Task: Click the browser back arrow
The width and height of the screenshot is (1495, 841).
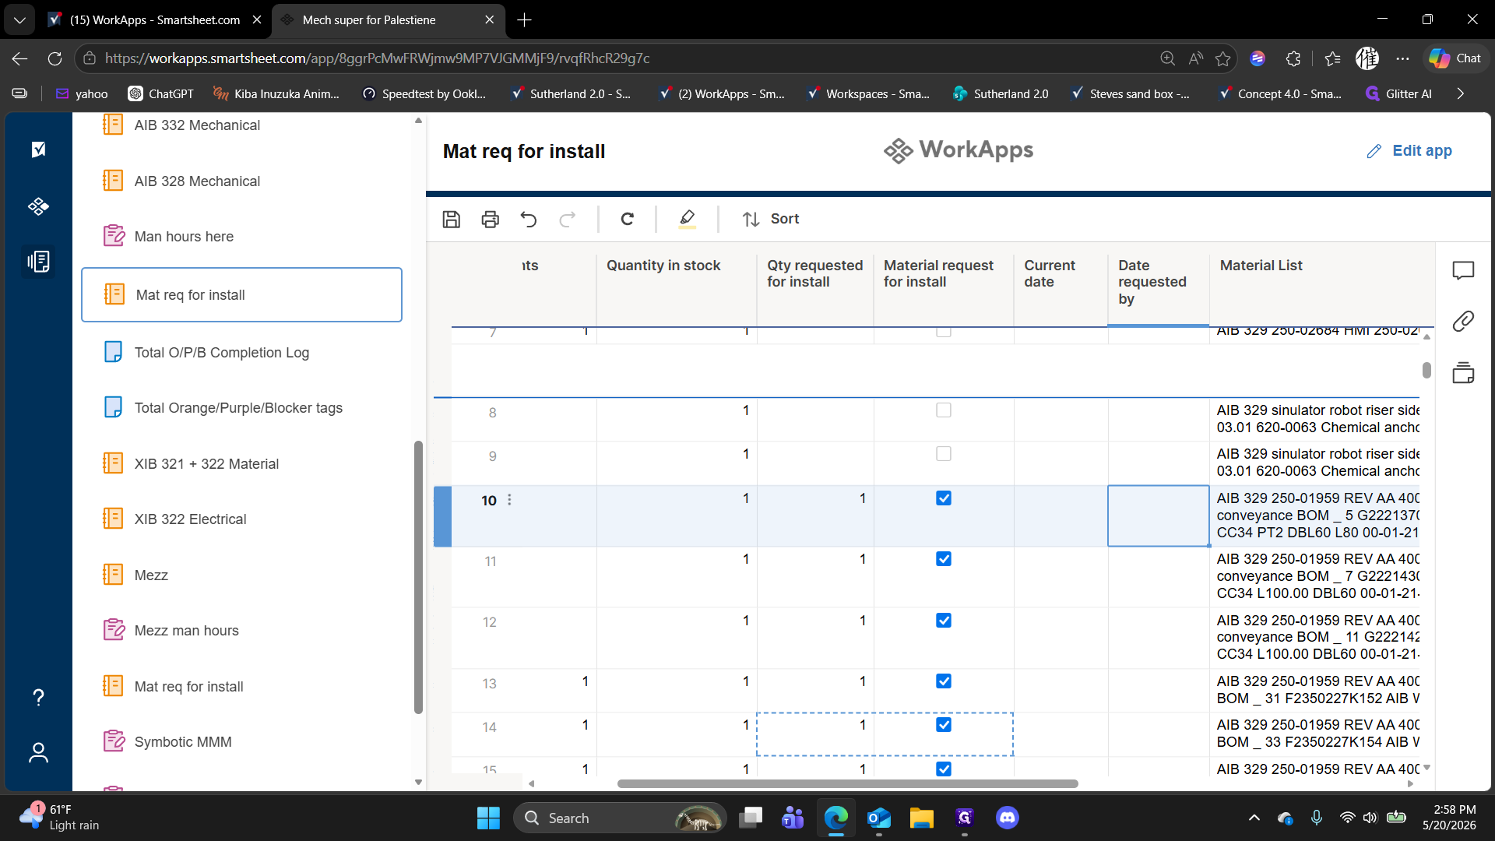Action: pyautogui.click(x=20, y=58)
